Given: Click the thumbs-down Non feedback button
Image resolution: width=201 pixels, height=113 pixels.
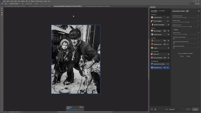Looking at the screenshot, I should coord(188,56).
